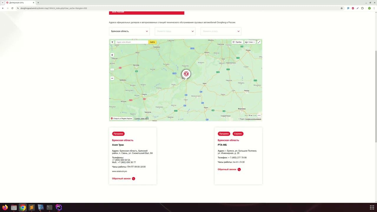
Task: Zoom in the map with plus
Action: click(112, 55)
